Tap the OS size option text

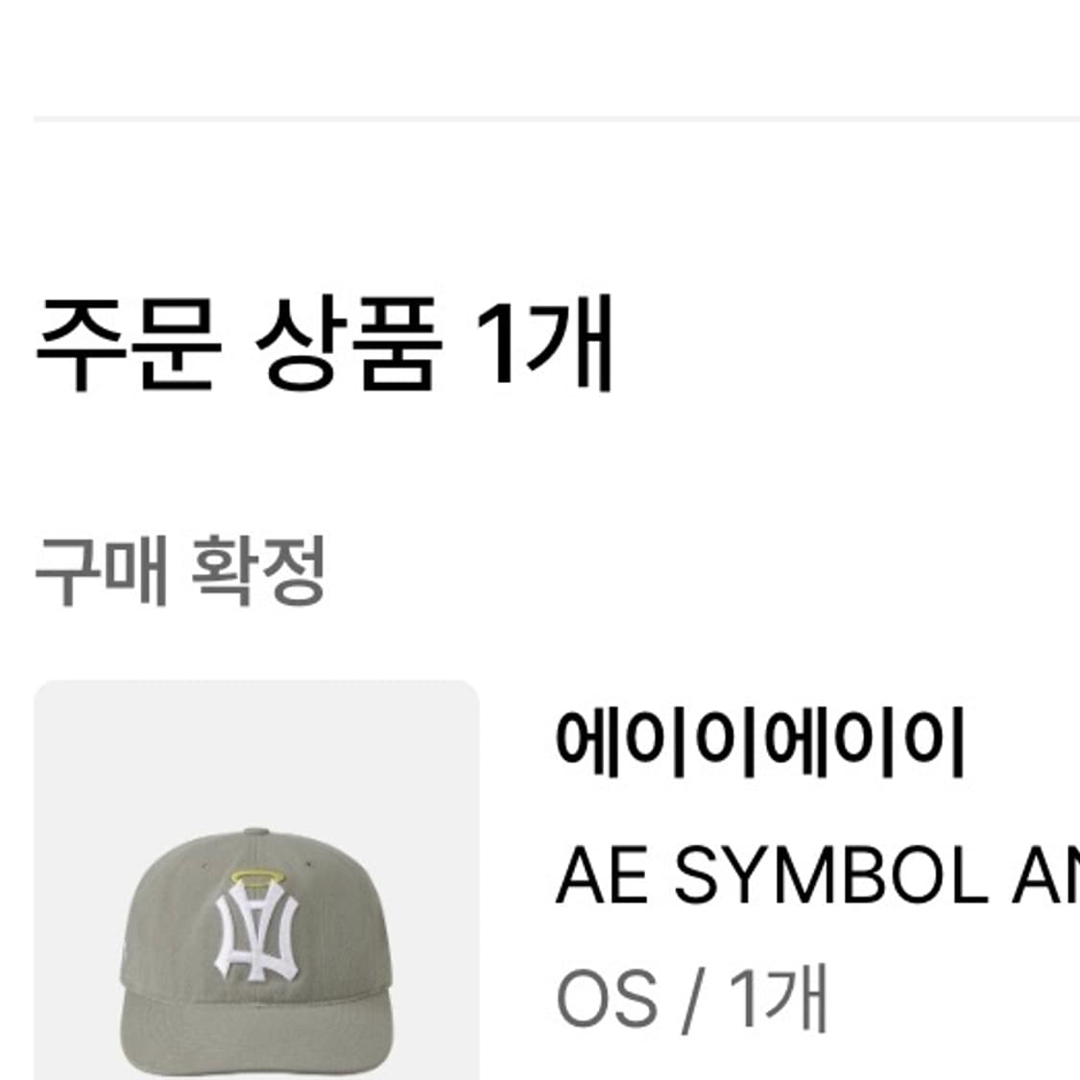pyautogui.click(x=606, y=998)
